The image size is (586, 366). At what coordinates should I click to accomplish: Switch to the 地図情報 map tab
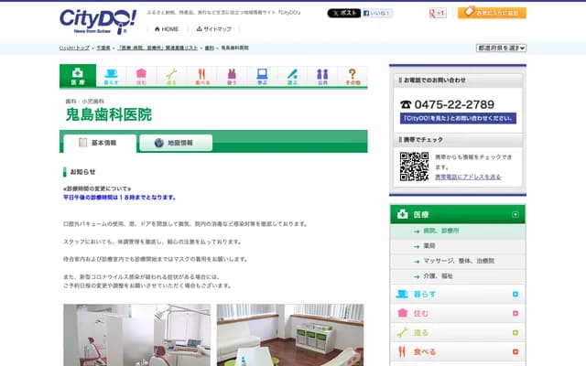coord(176,143)
